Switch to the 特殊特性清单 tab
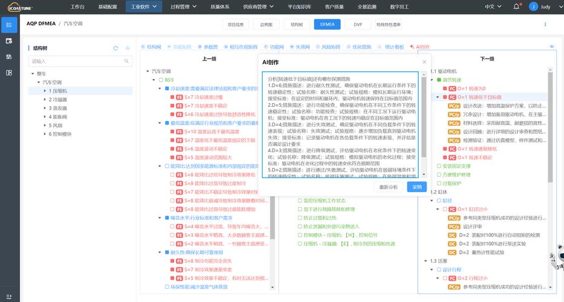The height and width of the screenshot is (302, 564). [389, 24]
